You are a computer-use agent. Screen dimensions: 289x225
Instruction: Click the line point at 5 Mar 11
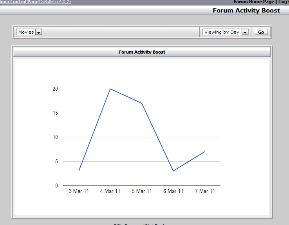point(142,103)
